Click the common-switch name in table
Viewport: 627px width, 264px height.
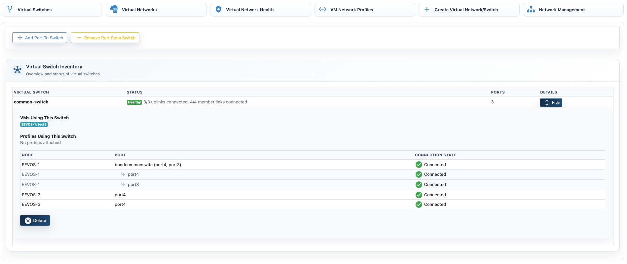(31, 102)
